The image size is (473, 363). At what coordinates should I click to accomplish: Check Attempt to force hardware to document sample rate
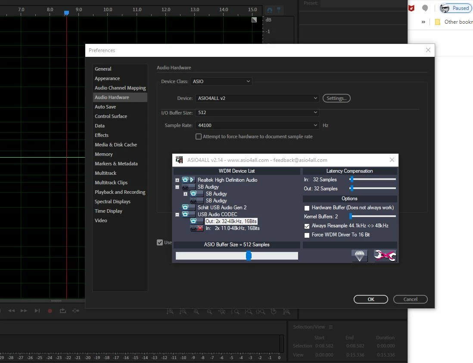click(x=199, y=137)
